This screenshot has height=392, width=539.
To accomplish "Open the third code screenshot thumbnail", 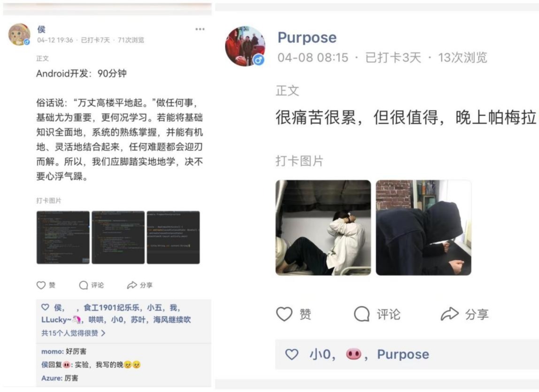I will click(173, 237).
